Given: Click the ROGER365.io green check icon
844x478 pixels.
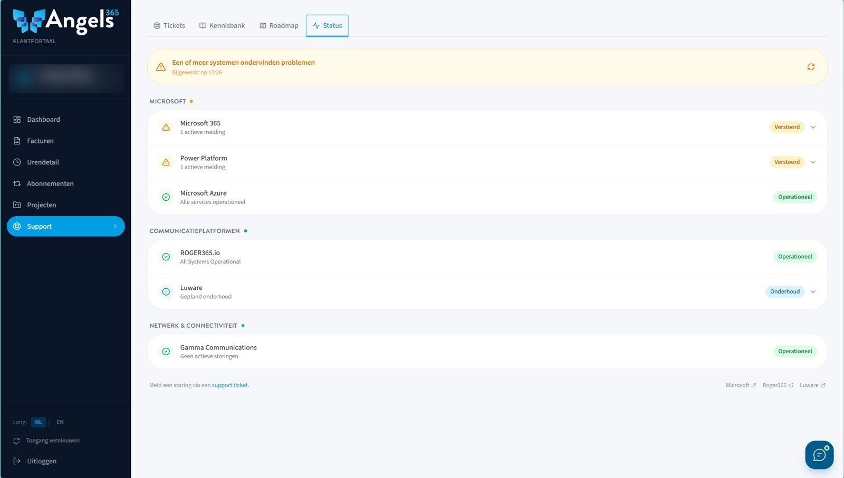Looking at the screenshot, I should 166,257.
